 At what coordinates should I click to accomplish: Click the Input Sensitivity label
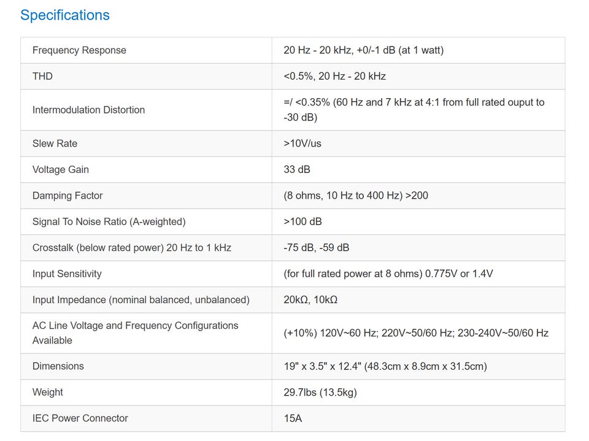[x=67, y=274]
